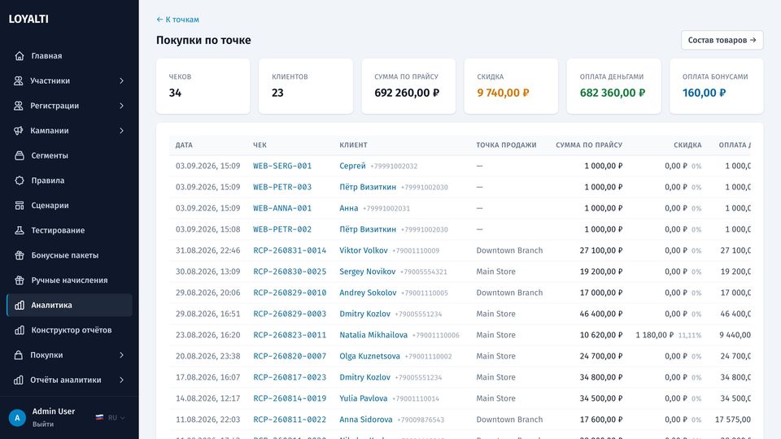The image size is (781, 439).
Task: Expand the Участники submenu chevron
Action: (121, 80)
